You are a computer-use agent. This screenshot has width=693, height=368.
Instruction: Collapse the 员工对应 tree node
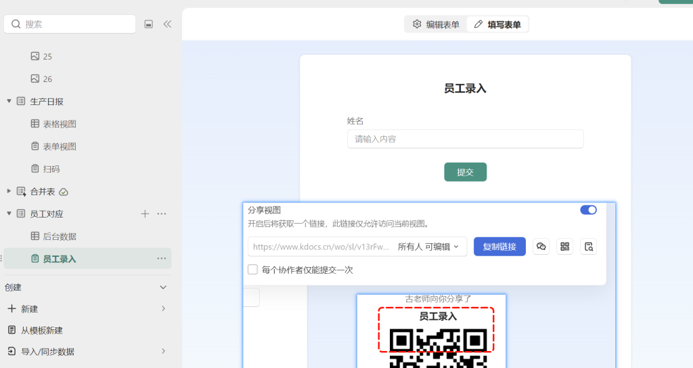pyautogui.click(x=9, y=213)
